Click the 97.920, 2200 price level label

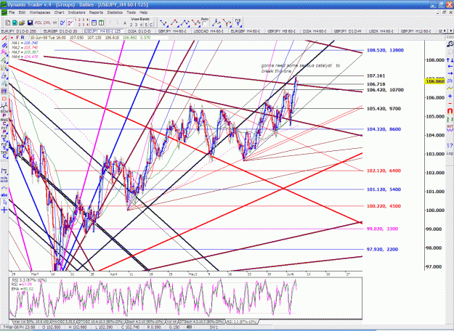coord(382,249)
